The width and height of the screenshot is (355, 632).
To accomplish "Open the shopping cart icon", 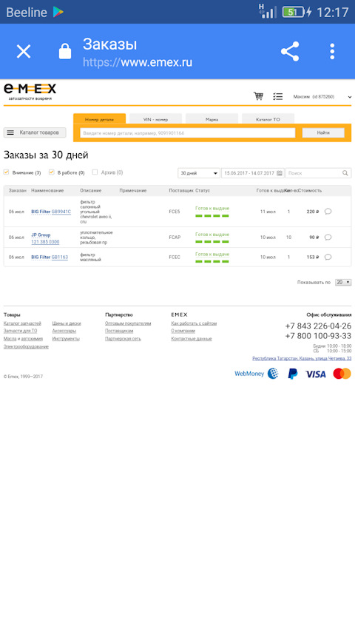I will coord(258,96).
